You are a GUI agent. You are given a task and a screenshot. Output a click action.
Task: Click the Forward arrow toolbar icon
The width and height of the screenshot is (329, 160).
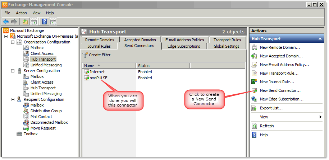click(14, 22)
